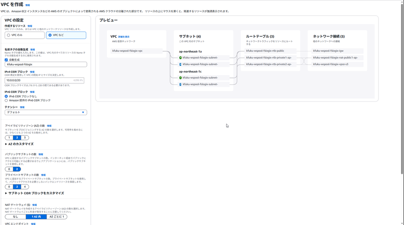404x225 pixels.
Task: Open 情報 link next to 名前タグの自動生成
Action: coord(32,50)
